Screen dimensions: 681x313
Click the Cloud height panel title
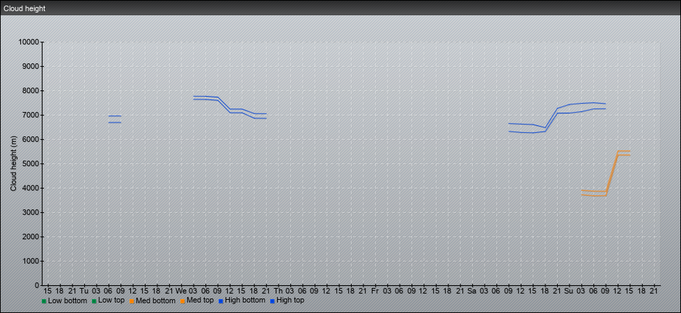click(24, 8)
